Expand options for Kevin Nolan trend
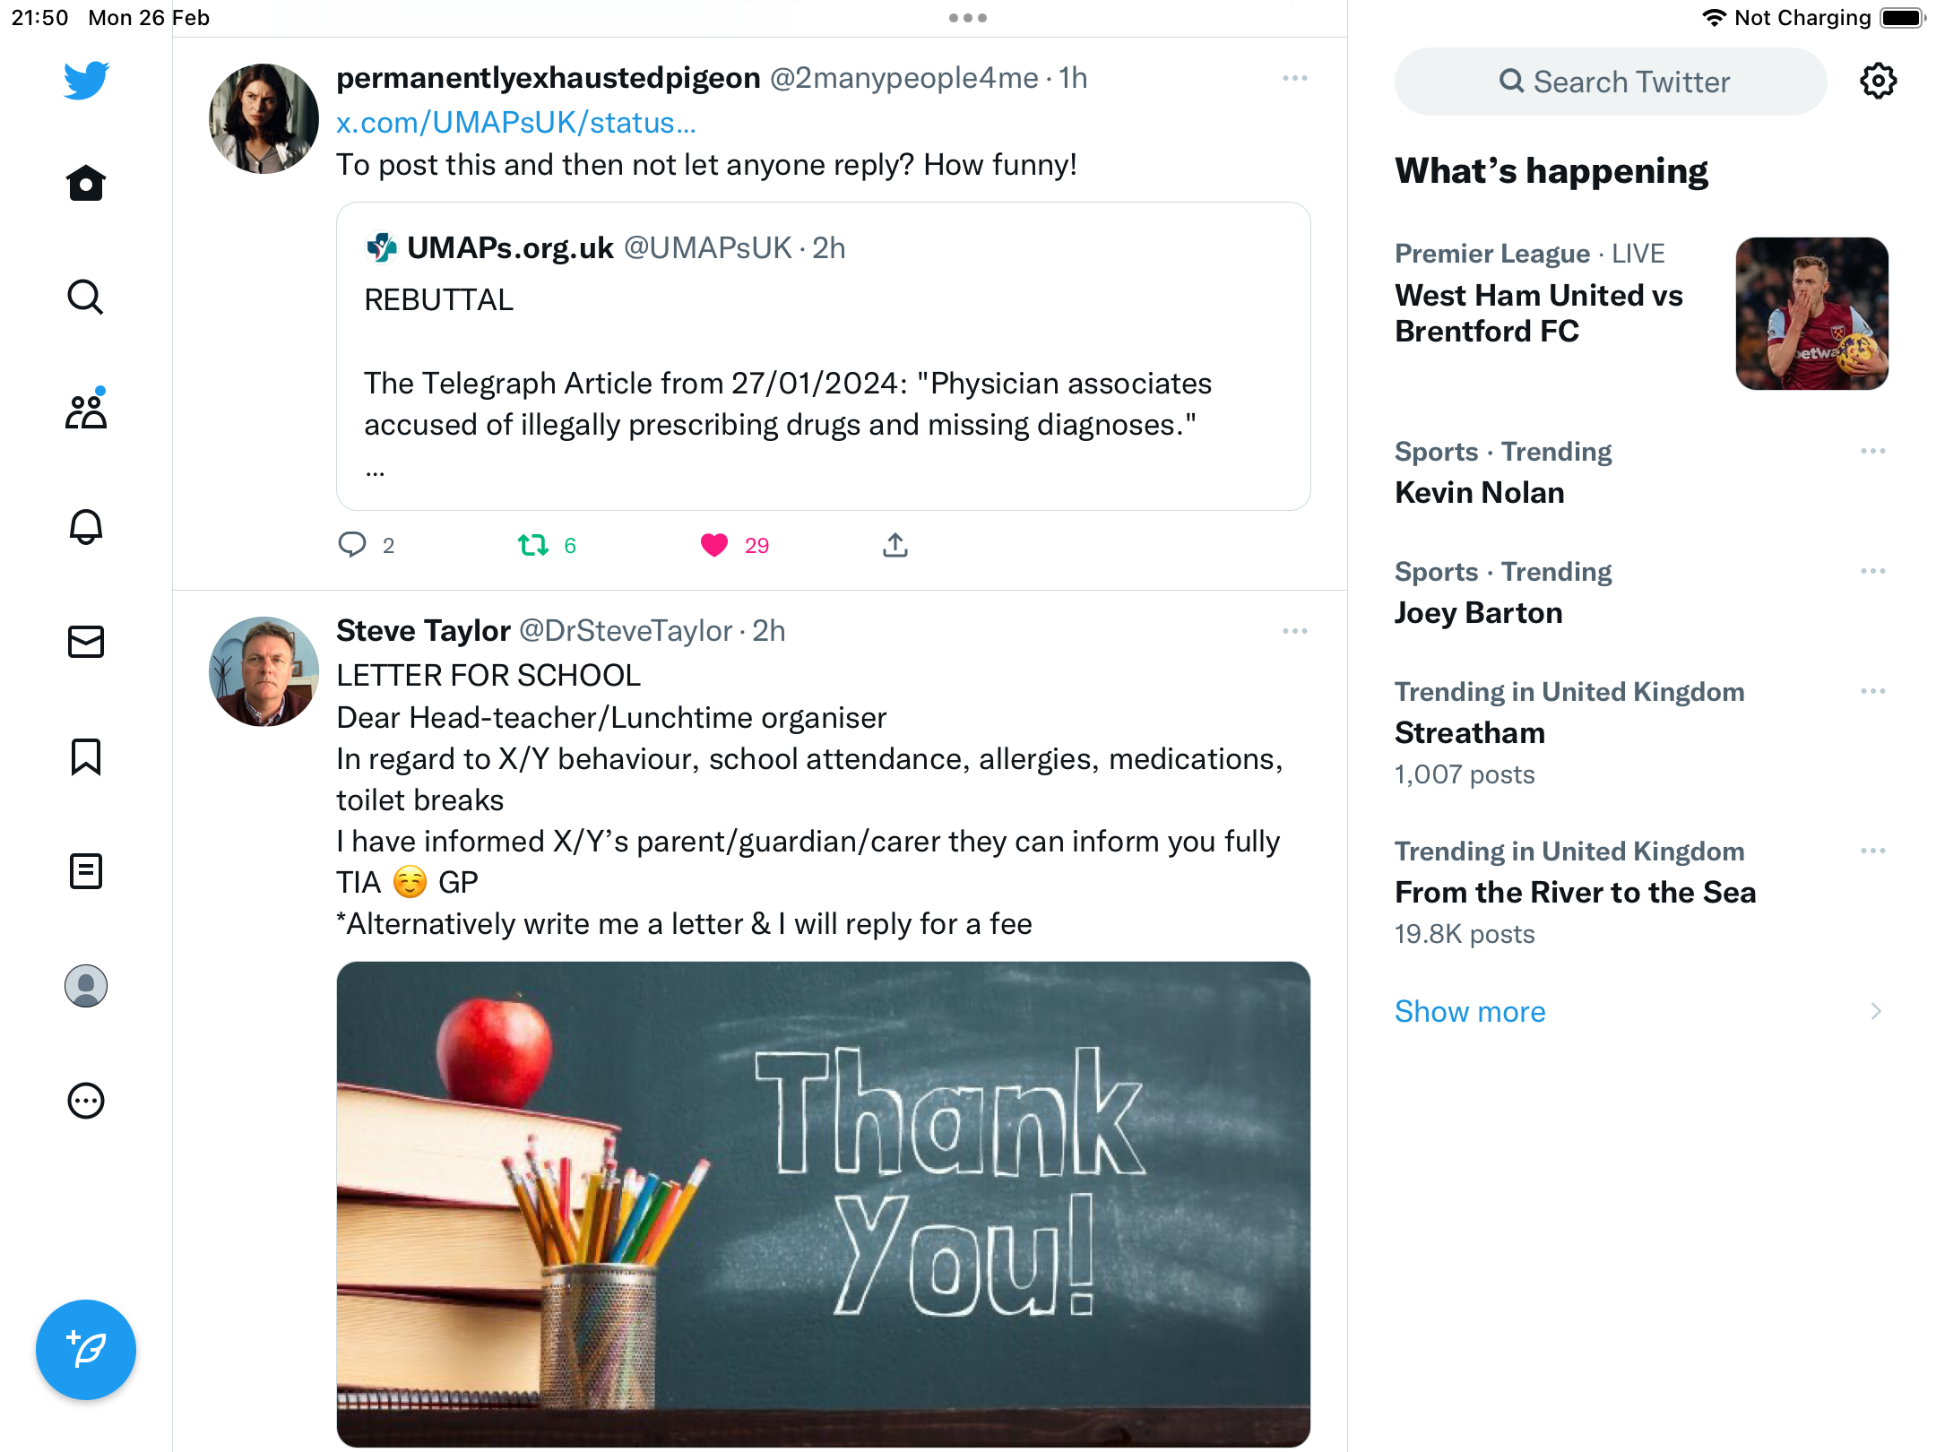Screen dimensions: 1936x1452 [1873, 452]
